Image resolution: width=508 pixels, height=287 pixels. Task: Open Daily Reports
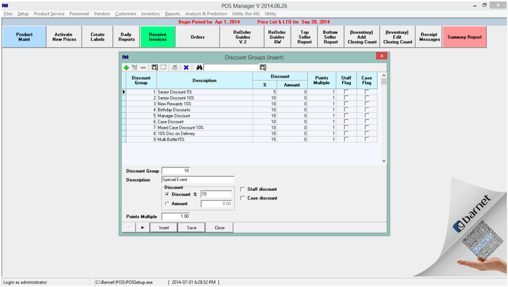pos(126,37)
